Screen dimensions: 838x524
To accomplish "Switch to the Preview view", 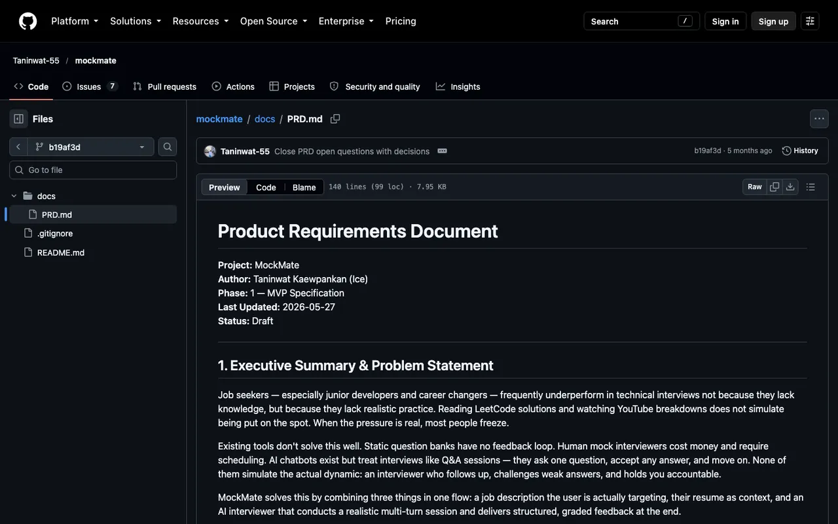I will [225, 187].
